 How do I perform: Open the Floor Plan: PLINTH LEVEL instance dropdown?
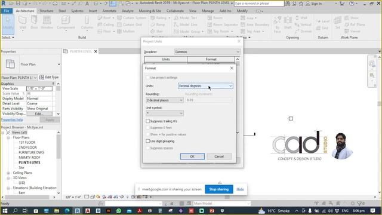[19, 78]
